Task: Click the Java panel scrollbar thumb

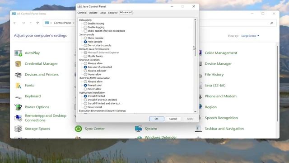Action: 195,39
